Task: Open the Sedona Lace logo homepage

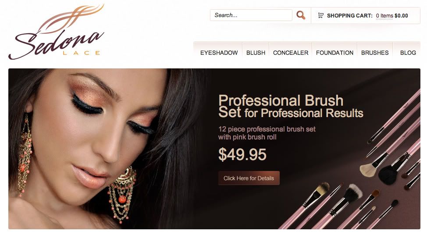Action: click(57, 32)
